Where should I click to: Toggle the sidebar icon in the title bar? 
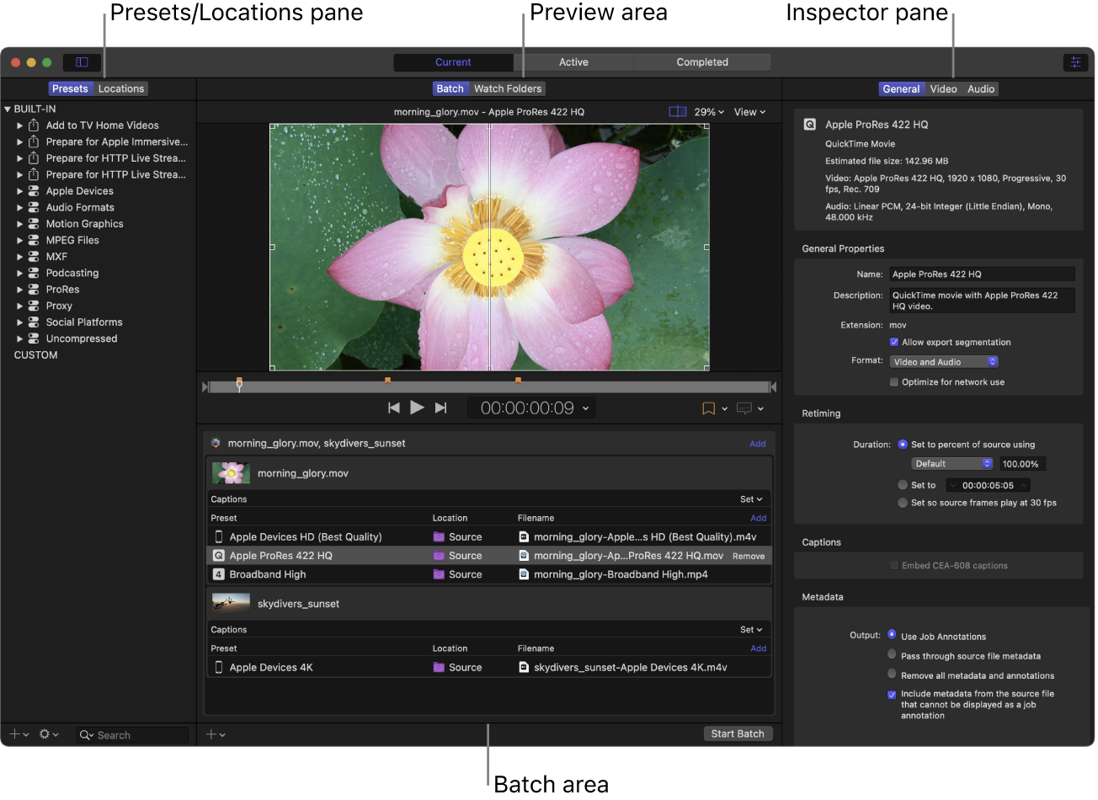click(82, 61)
